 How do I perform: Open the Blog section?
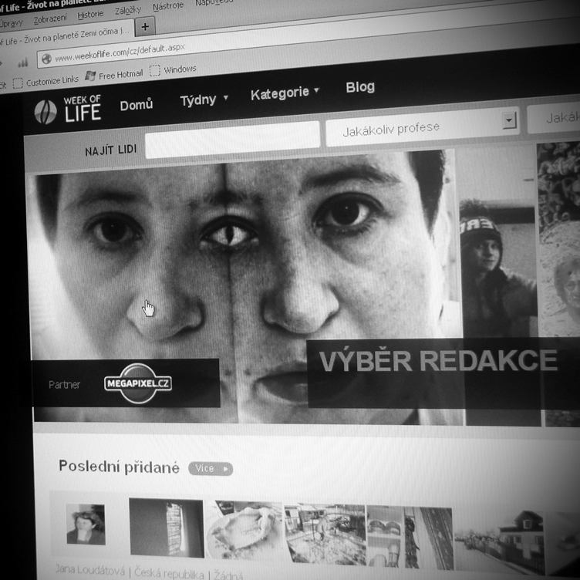(360, 87)
